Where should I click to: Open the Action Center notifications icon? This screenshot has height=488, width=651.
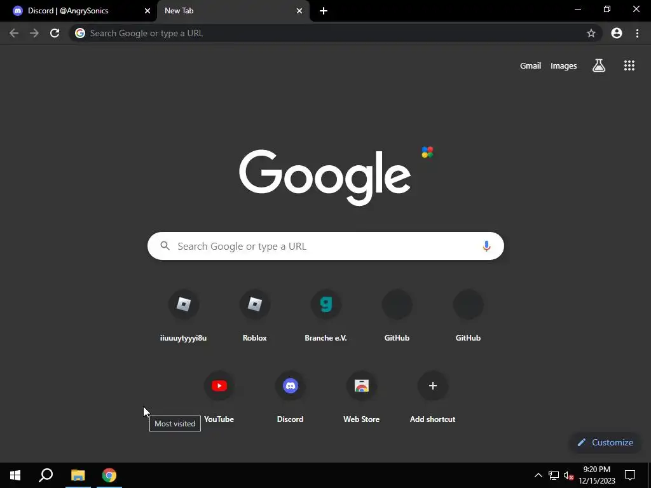pos(630,475)
